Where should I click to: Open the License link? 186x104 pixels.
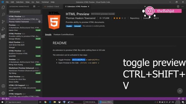pos(146,18)
